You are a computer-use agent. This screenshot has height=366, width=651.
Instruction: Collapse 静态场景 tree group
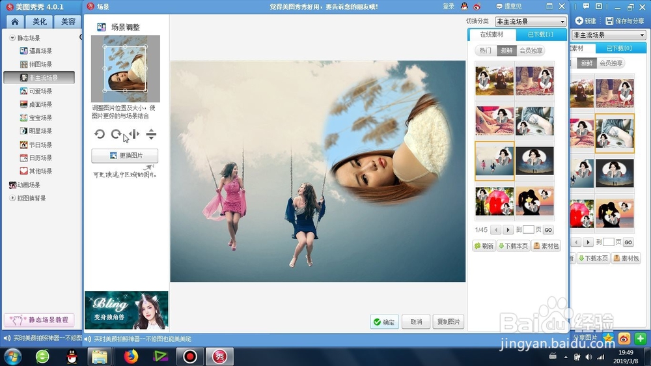tap(12, 38)
